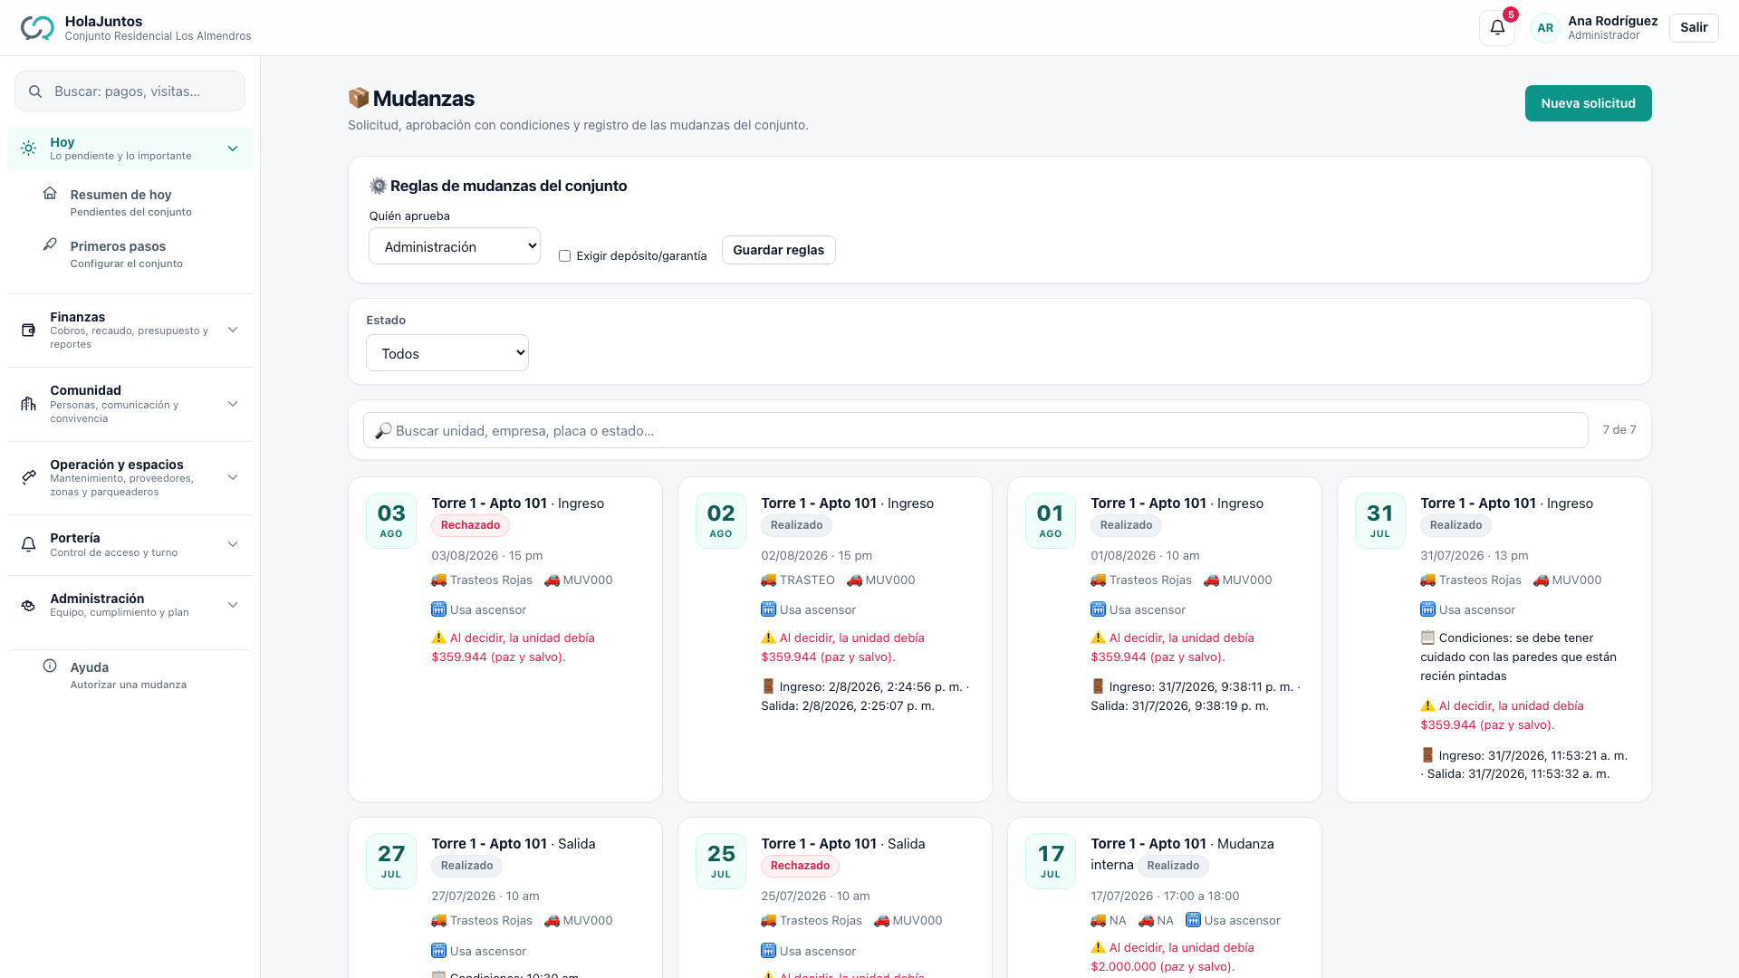This screenshot has height=978, width=1739.
Task: Click Guardar reglas button
Action: pos(778,250)
